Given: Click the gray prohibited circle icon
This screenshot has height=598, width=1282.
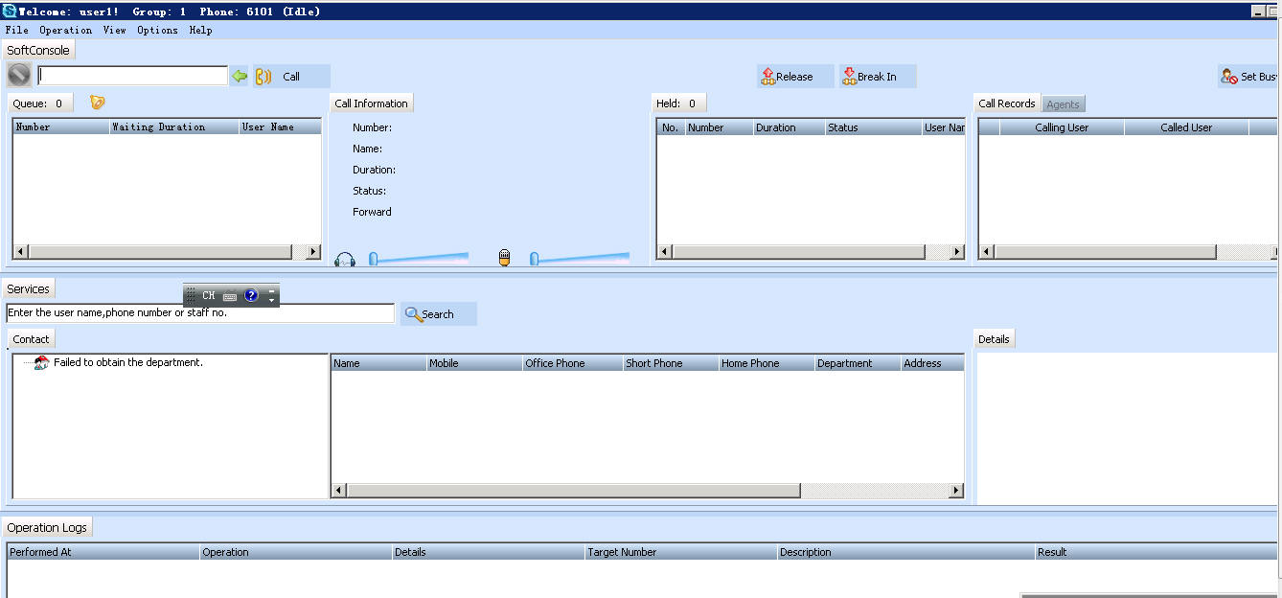Looking at the screenshot, I should tap(19, 75).
